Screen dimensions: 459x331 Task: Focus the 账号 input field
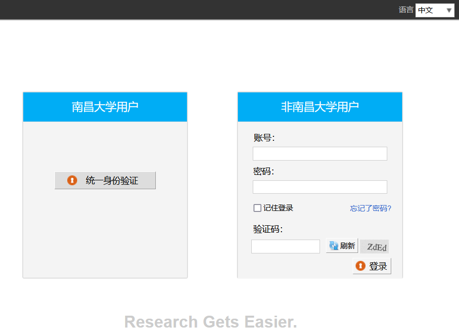pos(320,154)
